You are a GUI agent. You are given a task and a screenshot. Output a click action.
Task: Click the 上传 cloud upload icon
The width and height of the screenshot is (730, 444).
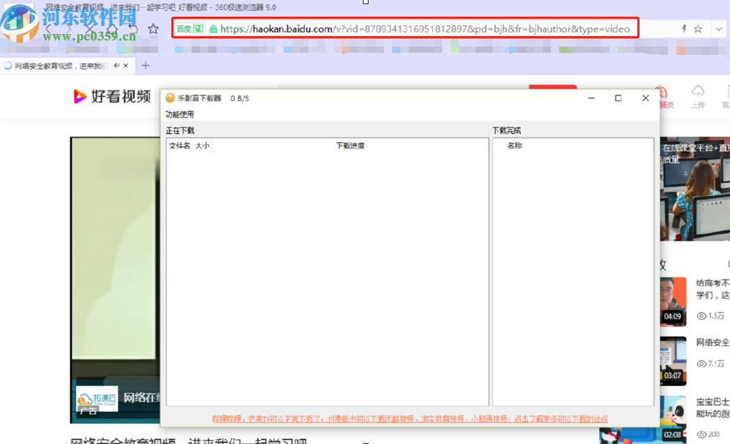(697, 91)
